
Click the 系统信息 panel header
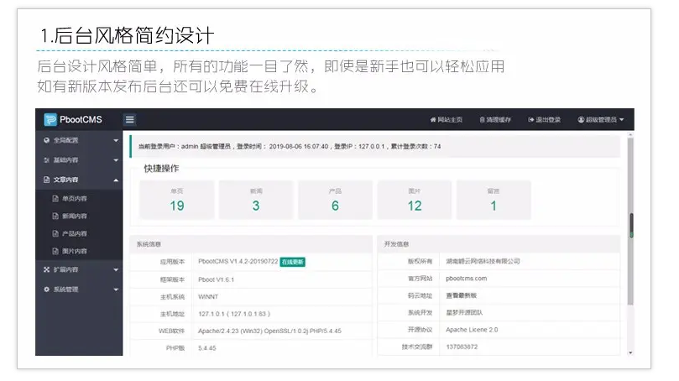pyautogui.click(x=251, y=244)
